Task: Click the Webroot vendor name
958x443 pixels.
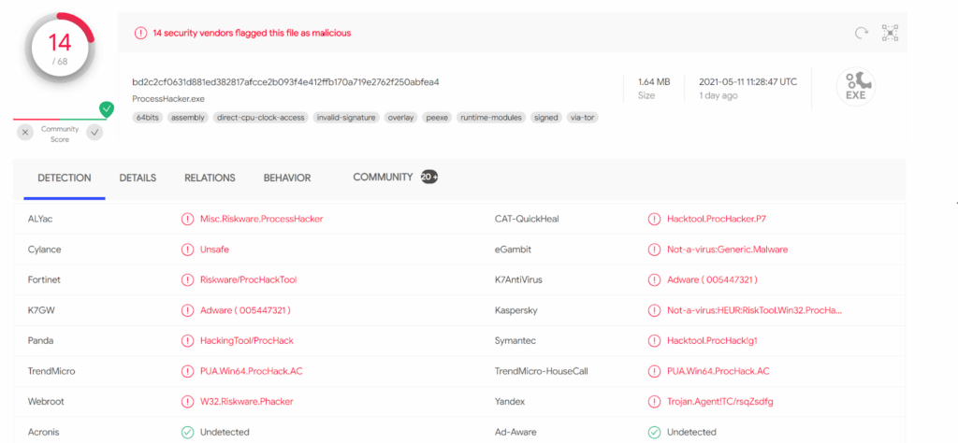Action: 46,402
